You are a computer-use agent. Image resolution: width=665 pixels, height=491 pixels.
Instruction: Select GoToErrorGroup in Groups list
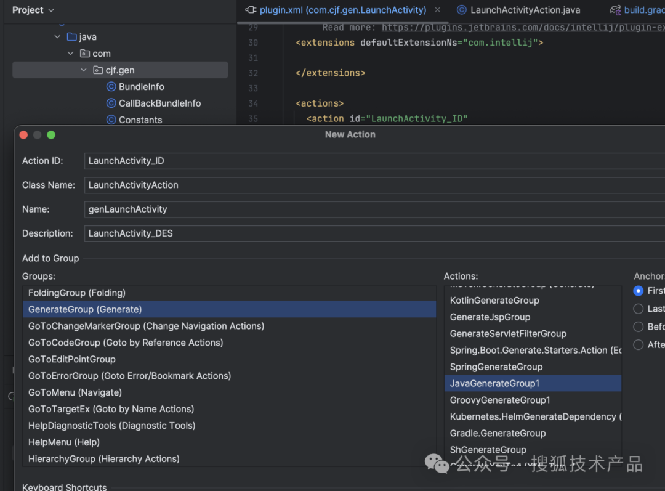229,376
